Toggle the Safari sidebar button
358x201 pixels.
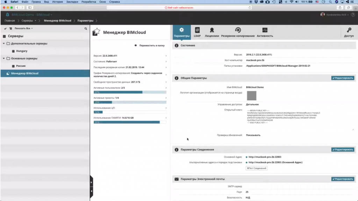tap(30, 8)
